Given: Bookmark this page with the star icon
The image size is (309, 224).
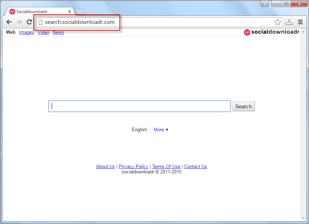Looking at the screenshot, I should [x=278, y=22].
